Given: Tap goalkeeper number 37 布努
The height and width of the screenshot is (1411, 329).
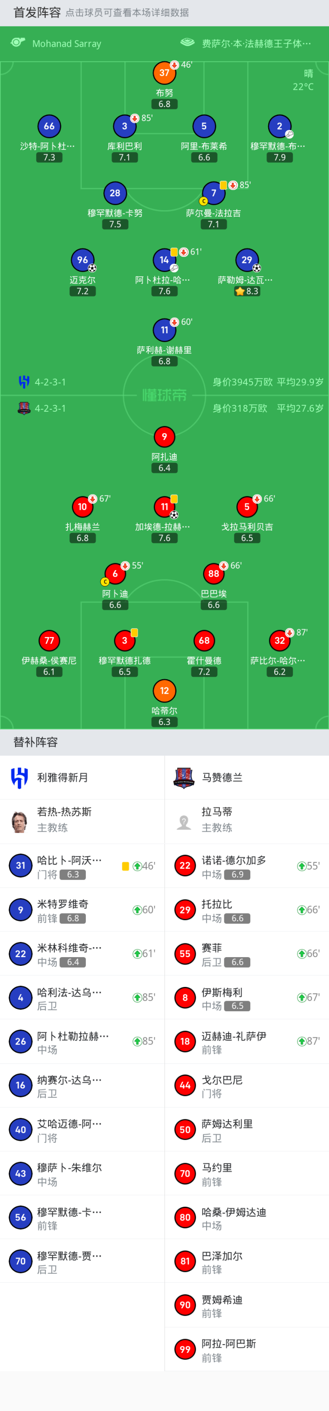Looking at the screenshot, I should click(x=164, y=73).
